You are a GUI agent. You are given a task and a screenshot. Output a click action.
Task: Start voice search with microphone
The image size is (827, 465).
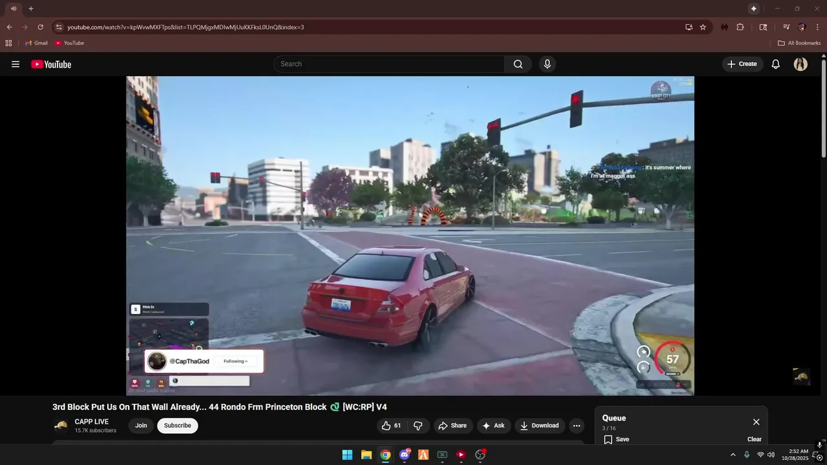point(547,64)
